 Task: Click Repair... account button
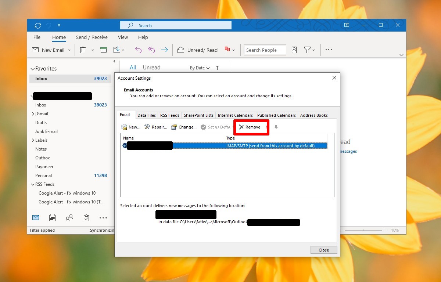click(x=156, y=127)
